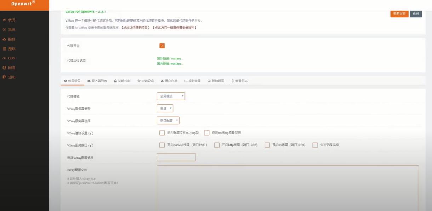The width and height of the screenshot is (432, 211).
Task: Expand V2ray服务器选择 dropdown showing 新增配置
Action: (x=168, y=121)
